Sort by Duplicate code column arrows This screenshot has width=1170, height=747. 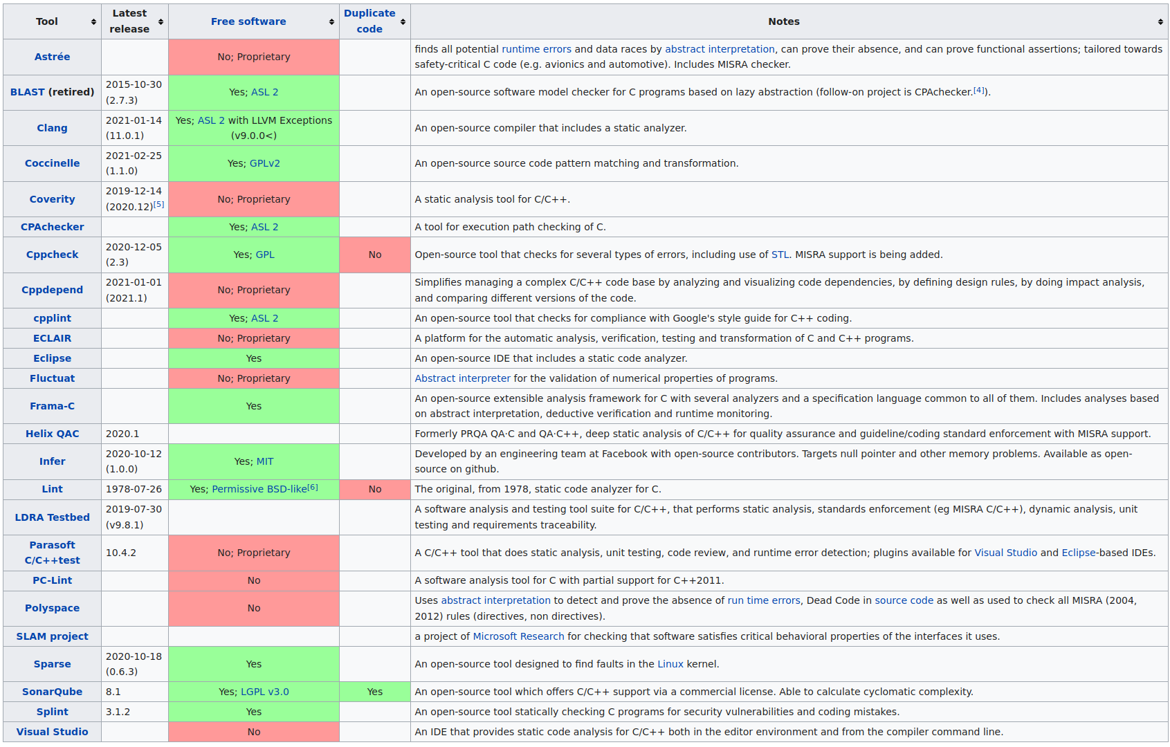403,22
